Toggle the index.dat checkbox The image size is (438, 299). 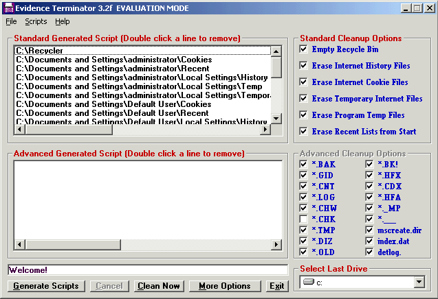[x=369, y=241]
